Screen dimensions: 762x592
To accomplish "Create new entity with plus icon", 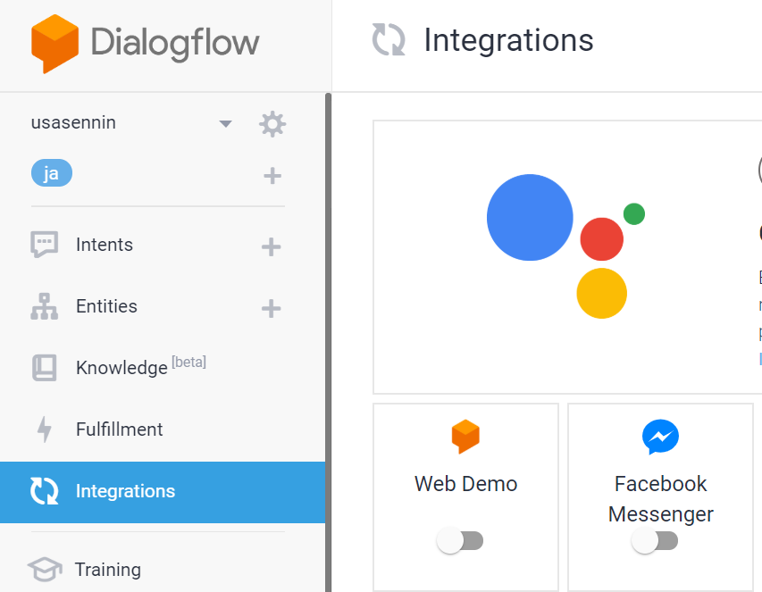I will pos(271,309).
